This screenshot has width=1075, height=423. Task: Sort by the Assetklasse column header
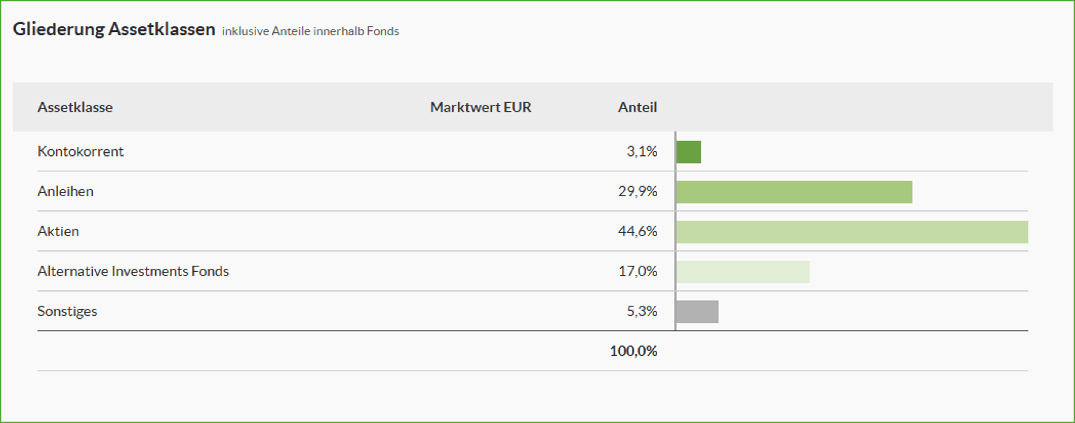(75, 108)
